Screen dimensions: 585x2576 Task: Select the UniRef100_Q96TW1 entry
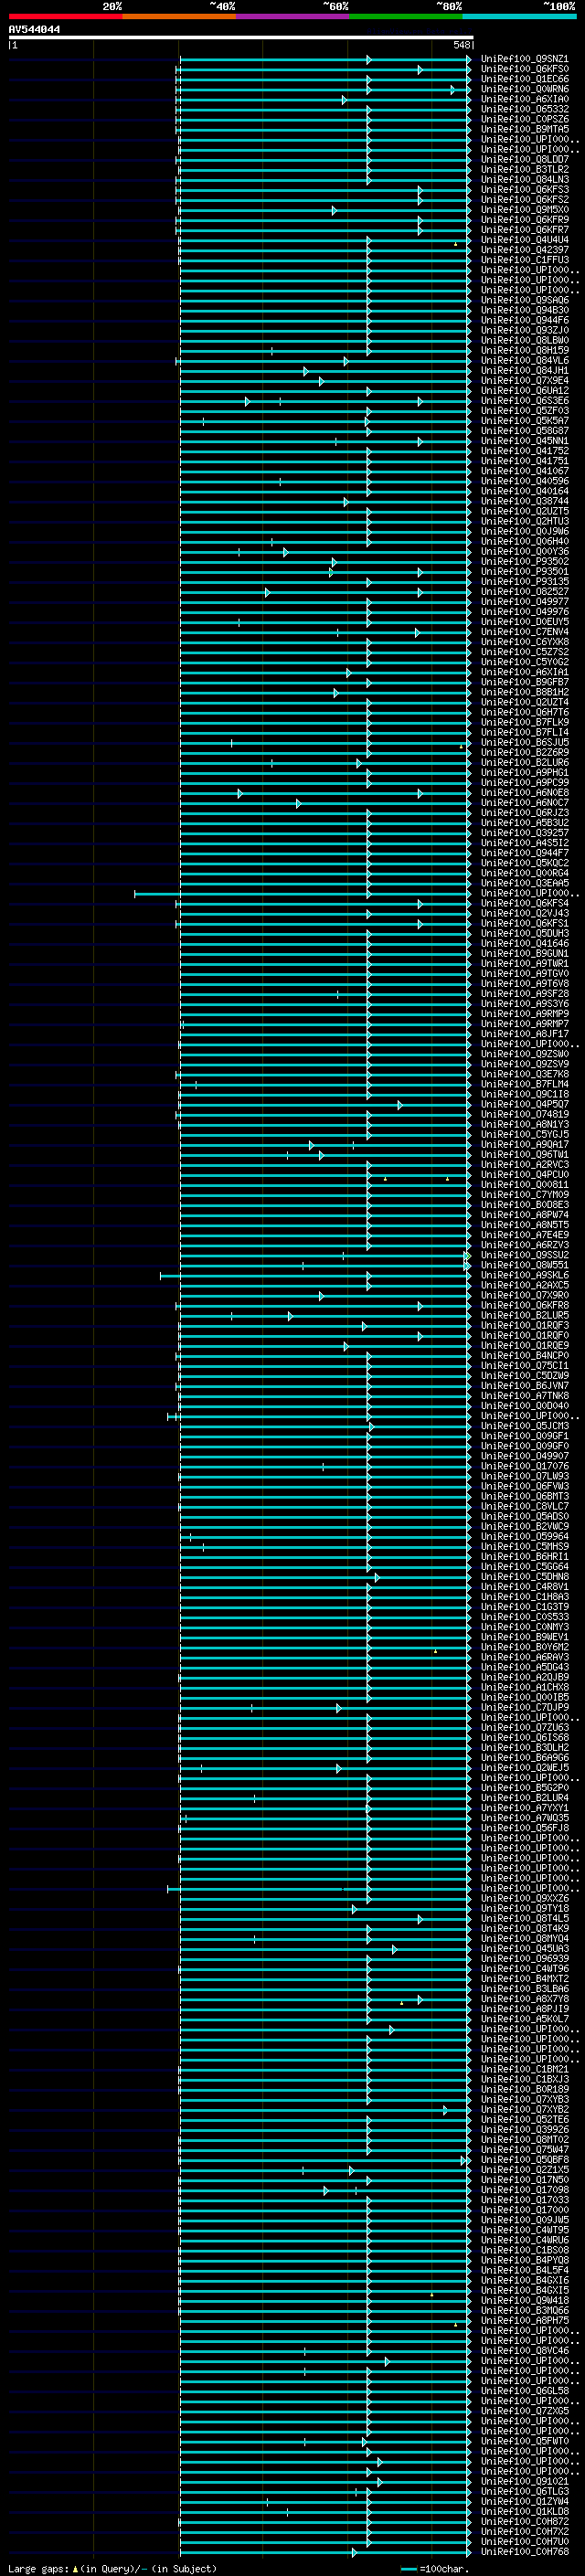[x=524, y=1155]
